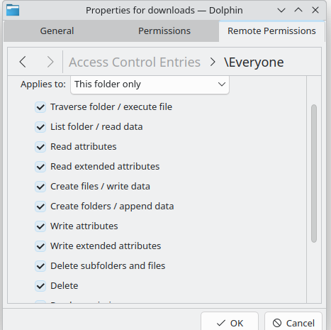Click the forward navigation arrow icon

click(50, 62)
